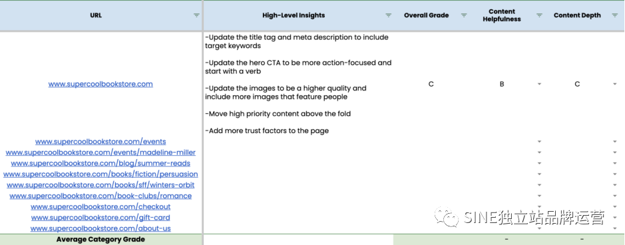This screenshot has height=245, width=625.
Task: Open the supercoolbookstore.com/checkout link
Action: point(101,207)
